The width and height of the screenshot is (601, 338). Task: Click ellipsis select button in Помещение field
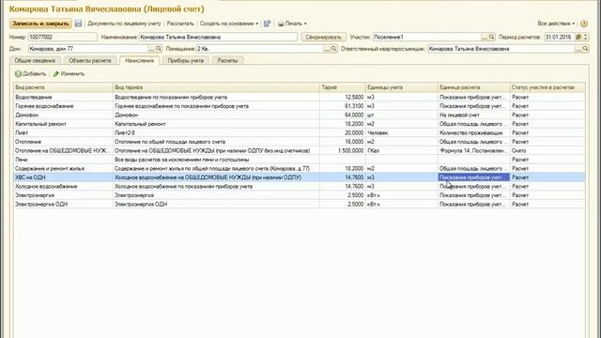[x=327, y=49]
